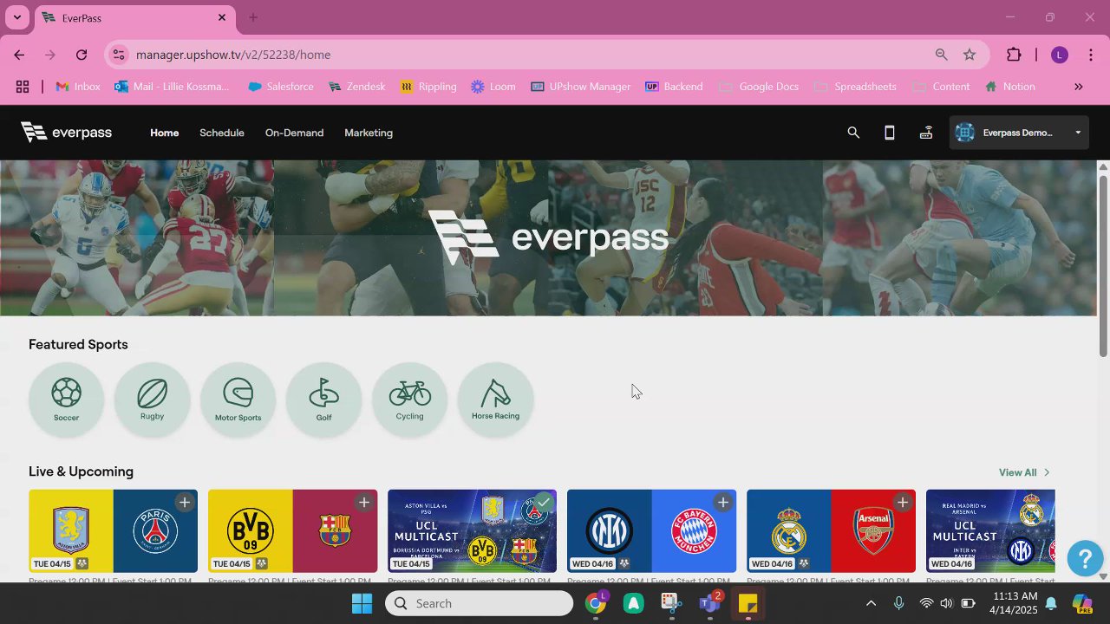Show hidden system tray icons

(x=871, y=603)
